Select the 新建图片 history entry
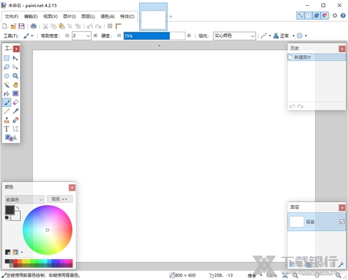This screenshot has height=280, width=348. pos(317,58)
